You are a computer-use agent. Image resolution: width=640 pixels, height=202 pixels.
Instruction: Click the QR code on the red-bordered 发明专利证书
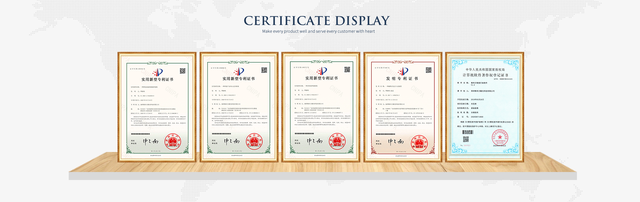428,70
